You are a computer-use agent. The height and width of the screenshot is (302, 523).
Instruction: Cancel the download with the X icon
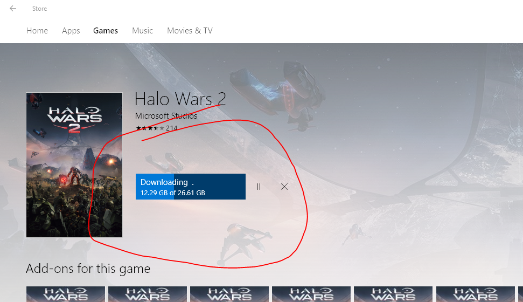pyautogui.click(x=284, y=187)
